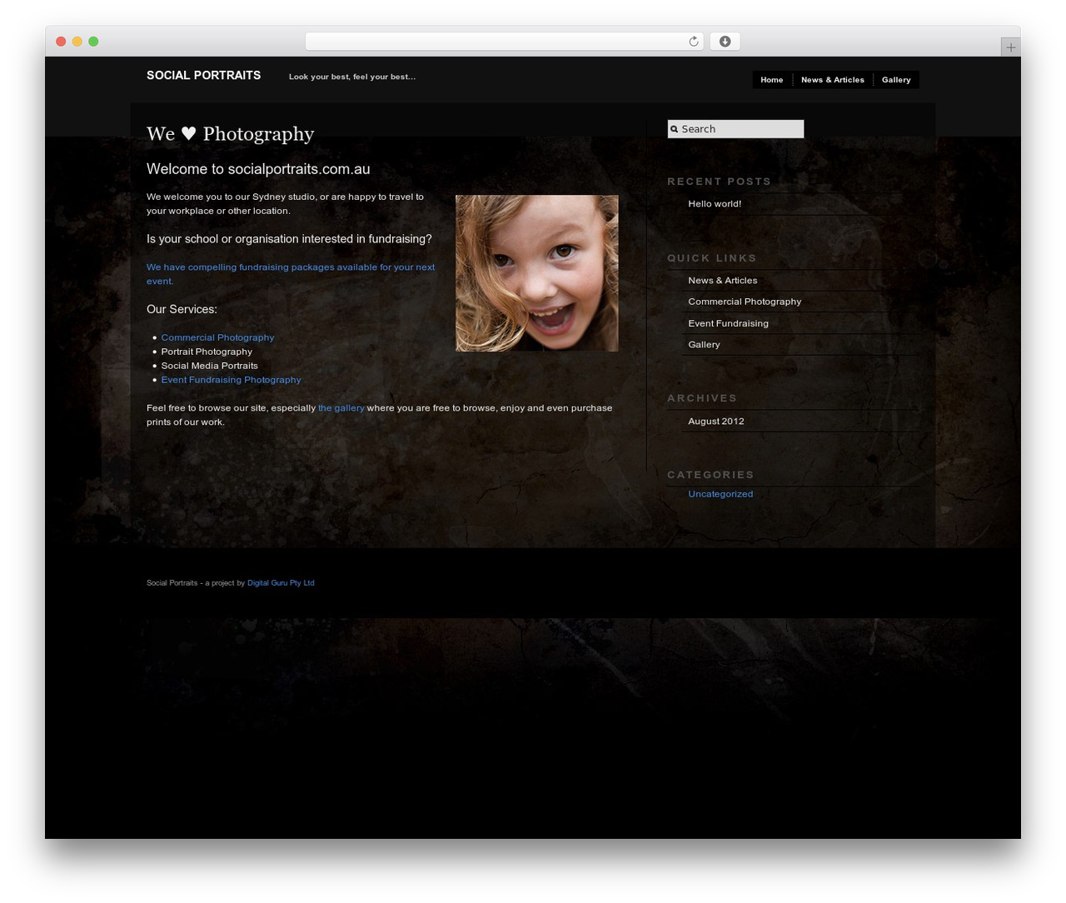Open News & Articles in top menu

point(832,80)
